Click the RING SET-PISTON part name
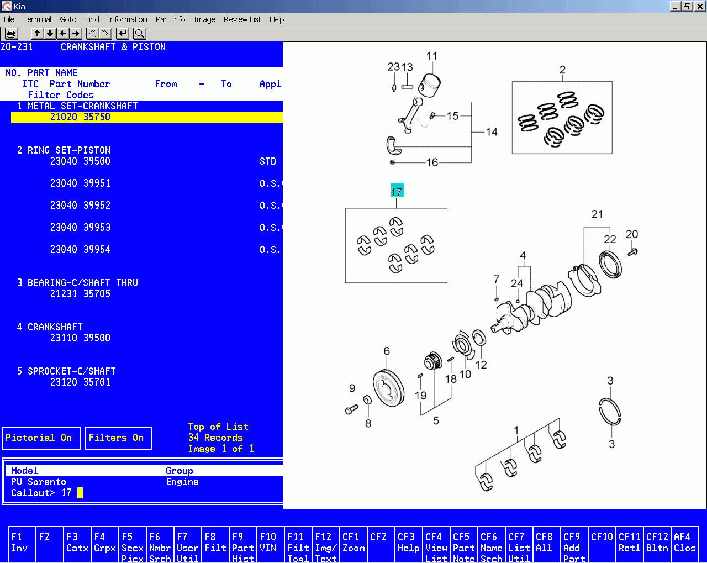707x563 pixels. (69, 150)
